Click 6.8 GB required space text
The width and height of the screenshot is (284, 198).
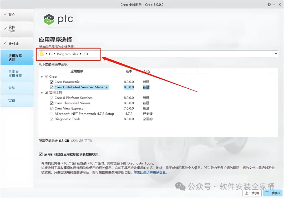coord(64,141)
